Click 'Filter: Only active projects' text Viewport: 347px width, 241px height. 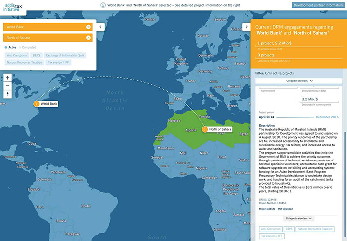[275, 73]
